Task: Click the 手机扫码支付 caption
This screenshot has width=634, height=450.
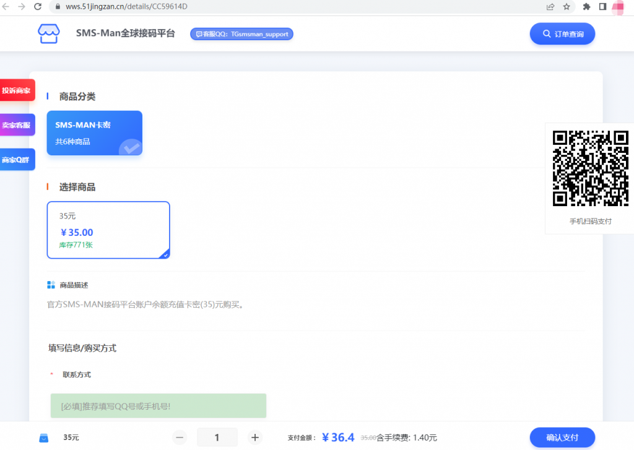Action: pos(590,221)
